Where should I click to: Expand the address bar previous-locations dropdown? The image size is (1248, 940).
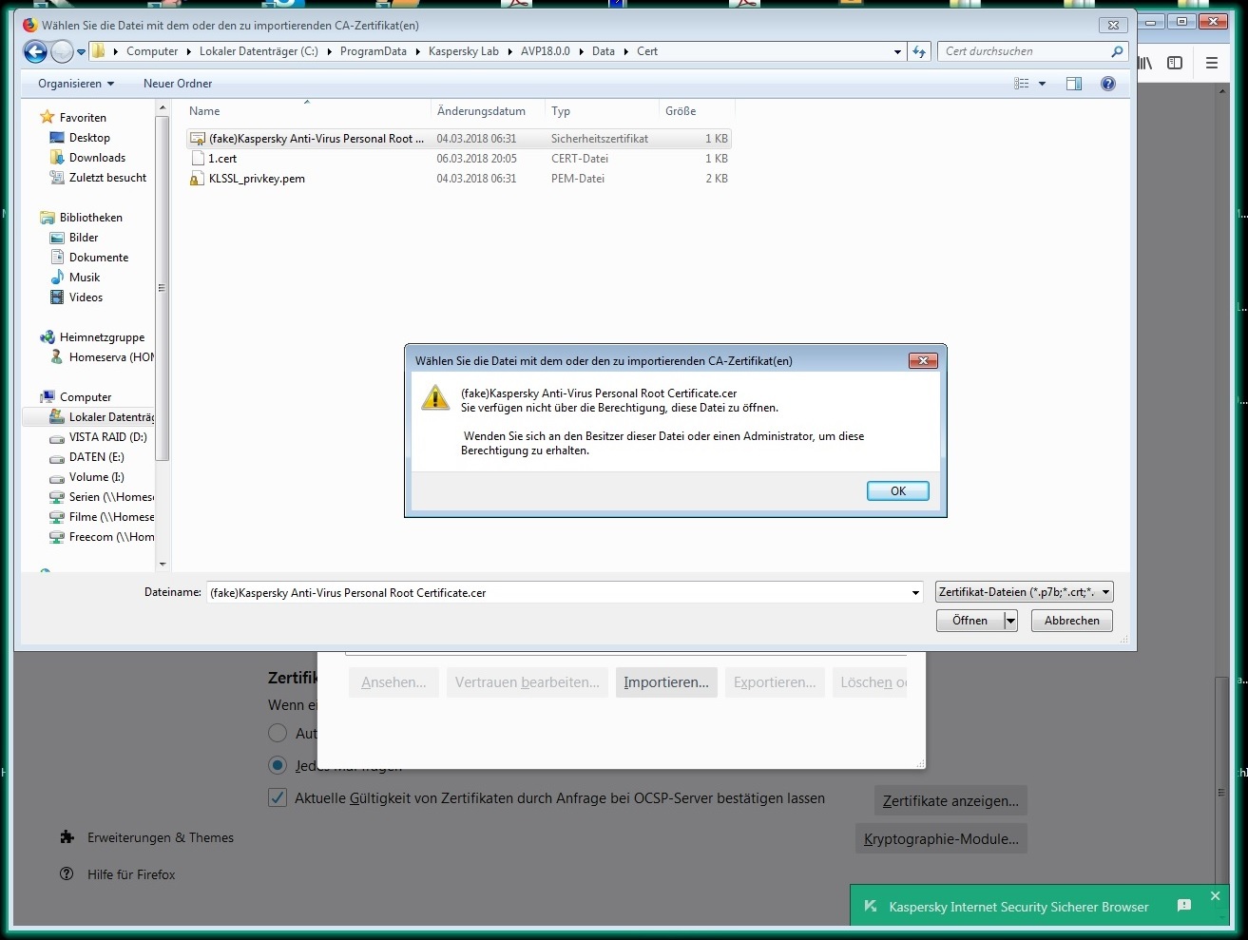[x=898, y=52]
